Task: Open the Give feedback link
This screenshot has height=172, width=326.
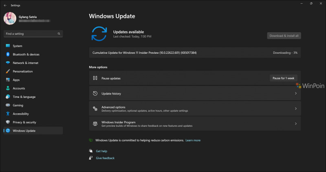Action: pos(105,158)
